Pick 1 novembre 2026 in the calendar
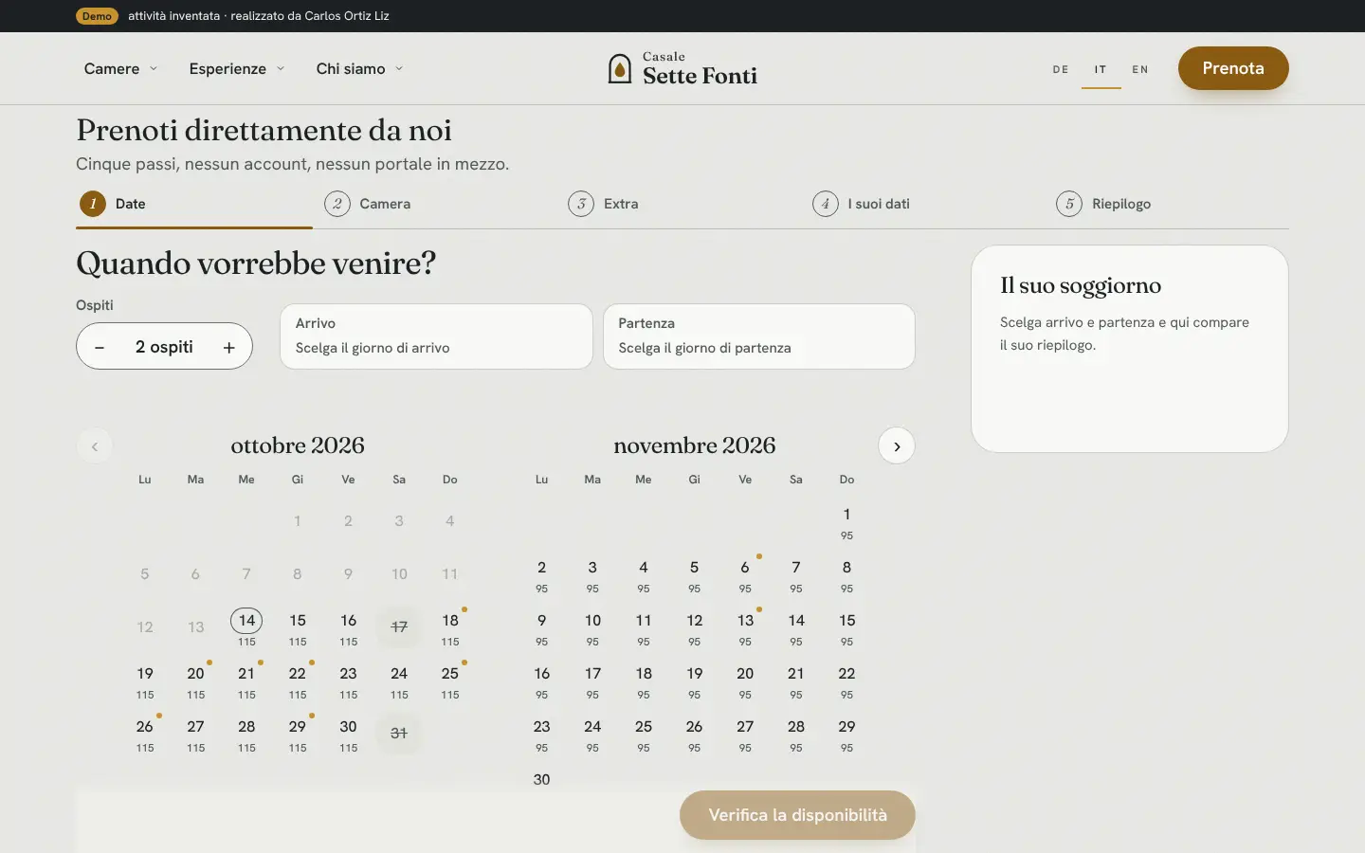This screenshot has width=1365, height=853. tap(846, 521)
